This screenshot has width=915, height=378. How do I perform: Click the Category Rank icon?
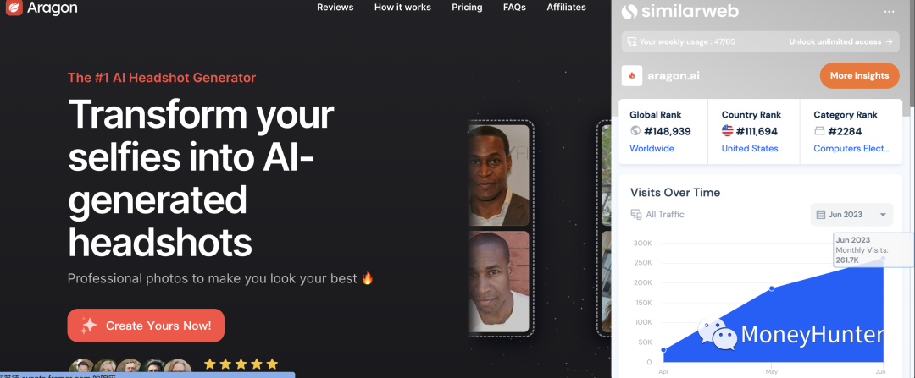(819, 131)
